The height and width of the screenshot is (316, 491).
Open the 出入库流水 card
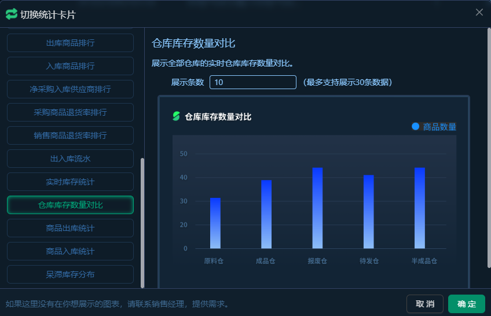[x=70, y=159]
